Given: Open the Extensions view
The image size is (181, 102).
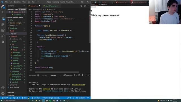Looking at the screenshot, I should tap(3, 30).
